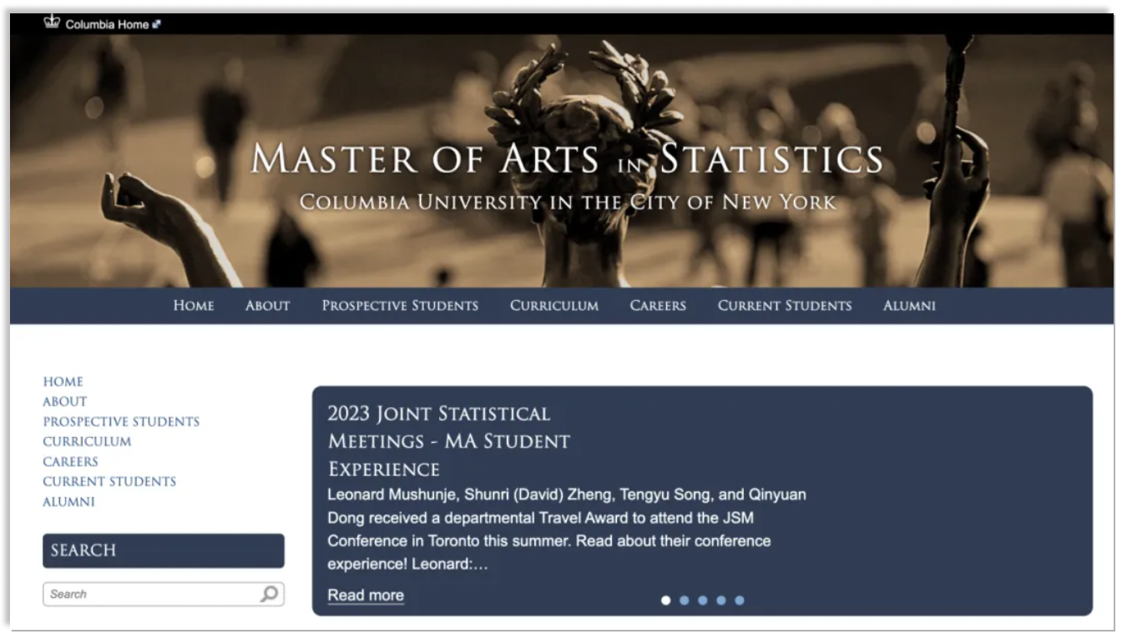Click the About link in the sidebar

(65, 402)
